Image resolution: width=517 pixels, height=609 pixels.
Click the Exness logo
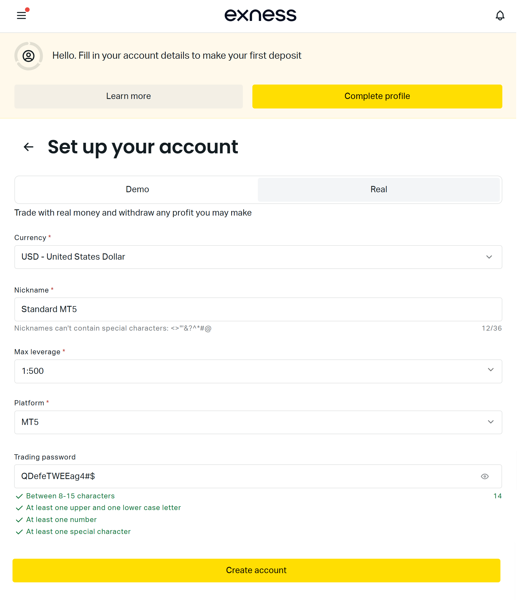coord(261,15)
